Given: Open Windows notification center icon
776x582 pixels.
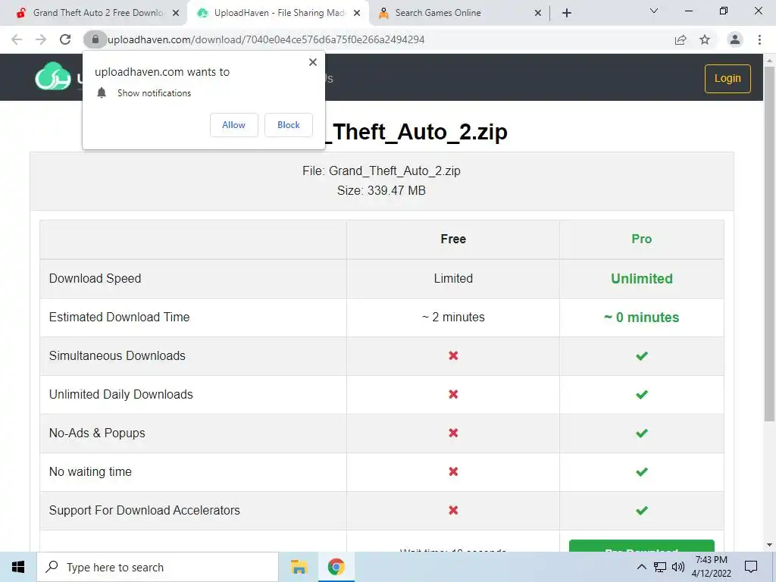Looking at the screenshot, I should [751, 567].
